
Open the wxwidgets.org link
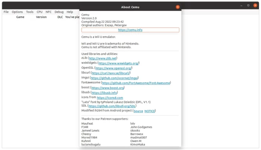click(x=118, y=63)
